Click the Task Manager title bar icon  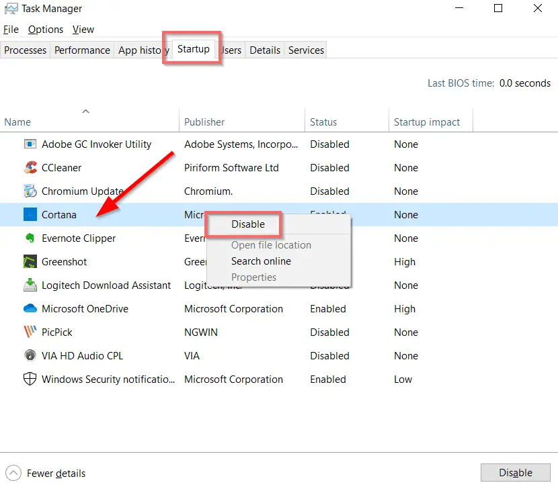[x=11, y=9]
